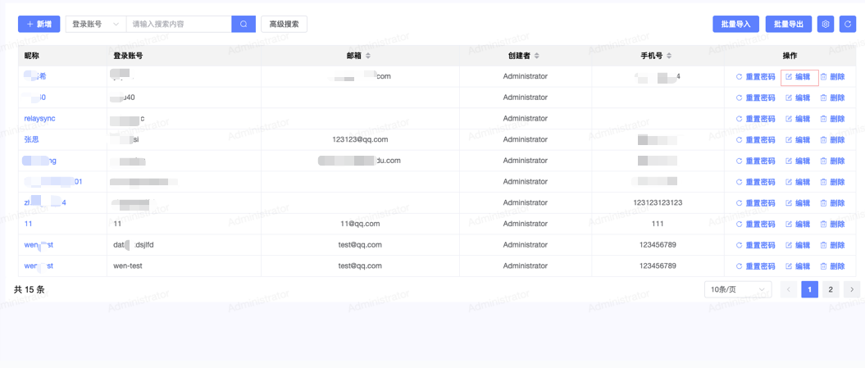Image resolution: width=865 pixels, height=368 pixels.
Task: Focus the 请输入搜索内容 search input
Action: (x=179, y=25)
